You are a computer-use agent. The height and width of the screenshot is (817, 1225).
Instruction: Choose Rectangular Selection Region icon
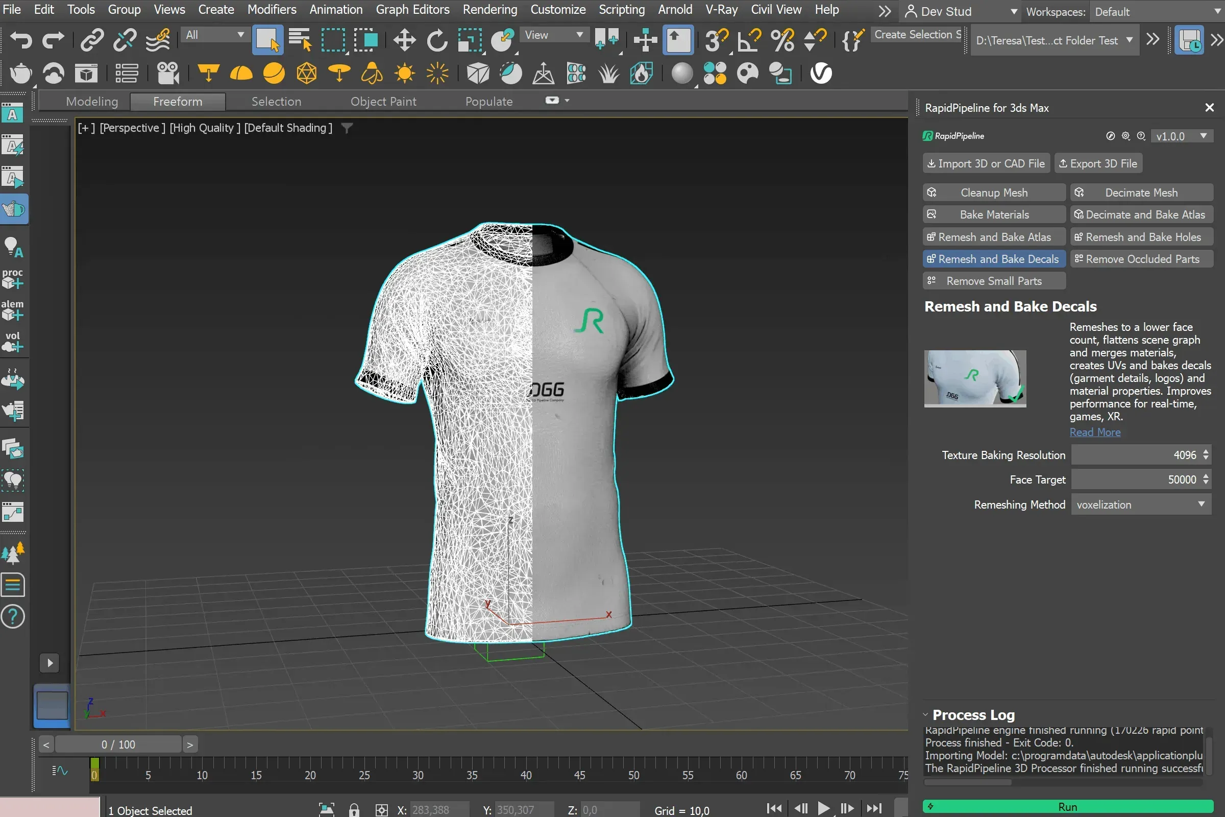(x=333, y=40)
